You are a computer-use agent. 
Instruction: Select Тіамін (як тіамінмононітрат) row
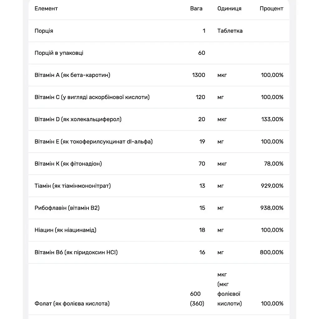[159, 186]
